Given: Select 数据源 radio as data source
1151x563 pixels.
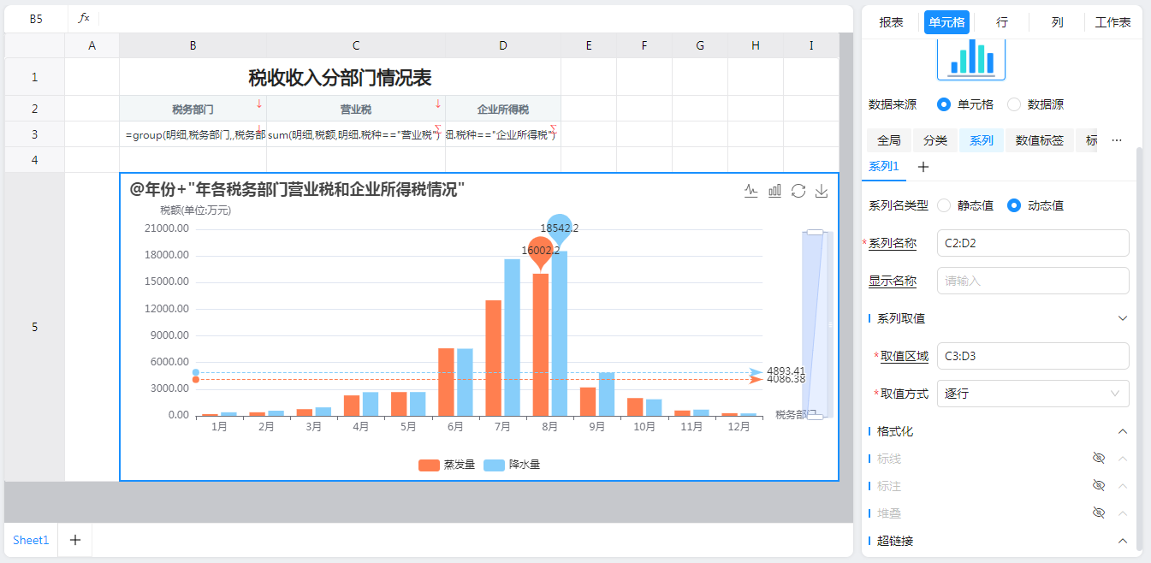Looking at the screenshot, I should (1014, 104).
